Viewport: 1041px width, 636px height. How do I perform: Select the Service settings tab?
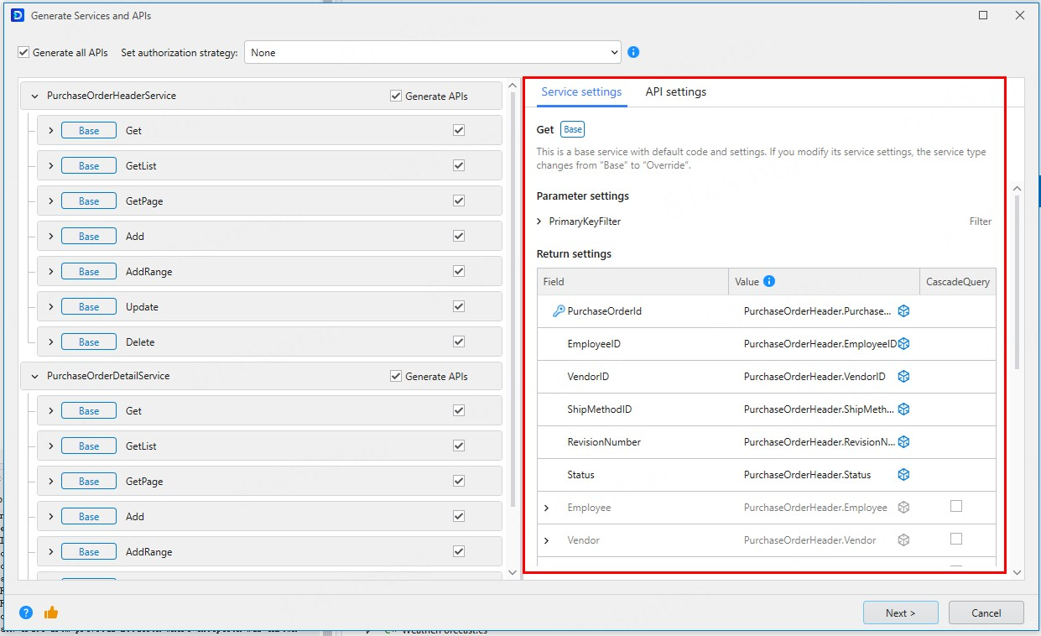(x=581, y=92)
